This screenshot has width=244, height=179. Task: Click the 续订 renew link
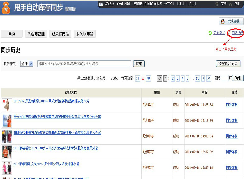tap(181, 4)
